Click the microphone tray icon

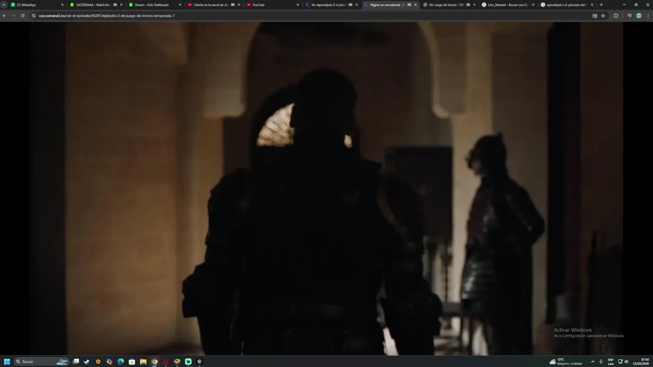(x=601, y=361)
